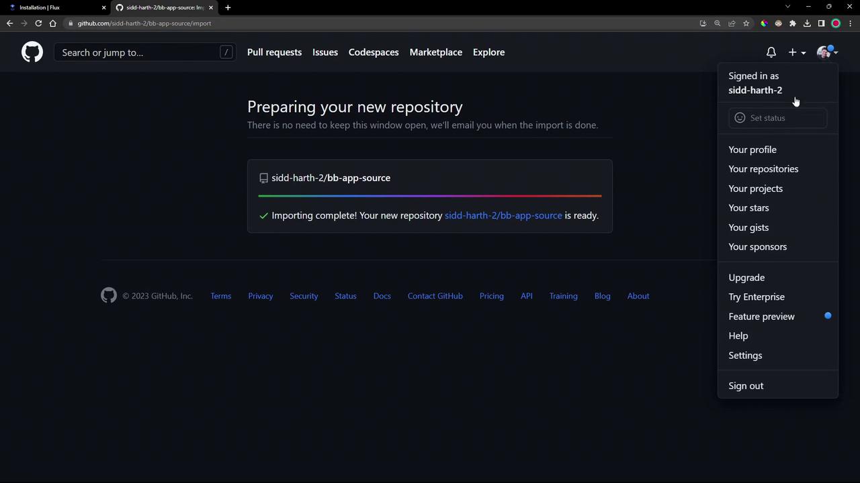Toggle the browser side panel
Screen dimensions: 860x483
coord(821,23)
